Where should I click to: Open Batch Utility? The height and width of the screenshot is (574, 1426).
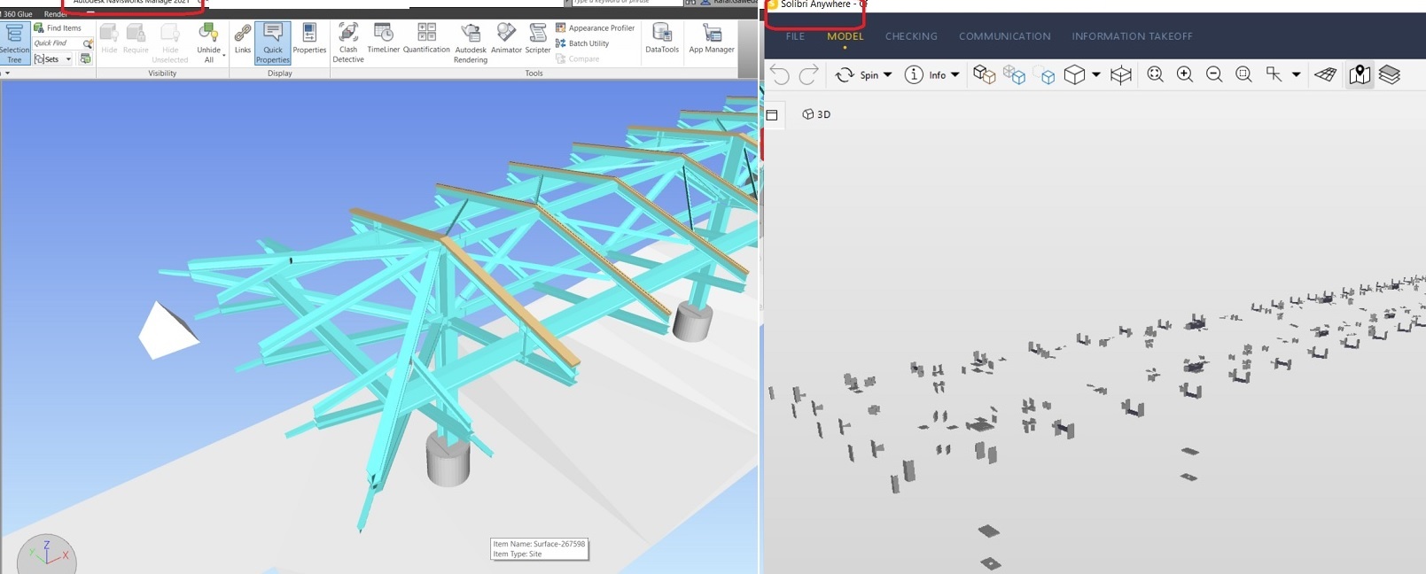coord(582,43)
